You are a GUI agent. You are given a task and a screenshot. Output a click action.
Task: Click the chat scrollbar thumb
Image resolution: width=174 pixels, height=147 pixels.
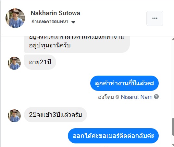coord(173,127)
